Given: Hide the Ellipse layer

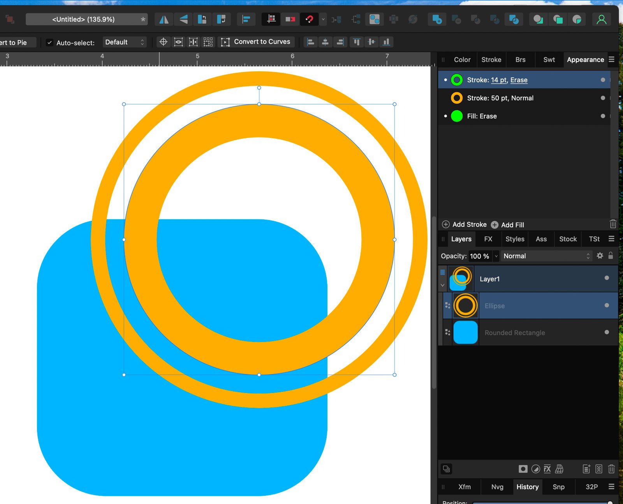Looking at the screenshot, I should point(607,305).
